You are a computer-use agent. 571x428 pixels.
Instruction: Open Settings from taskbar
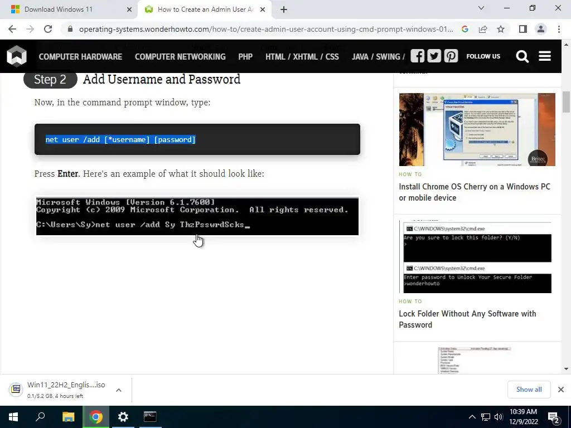(x=123, y=417)
